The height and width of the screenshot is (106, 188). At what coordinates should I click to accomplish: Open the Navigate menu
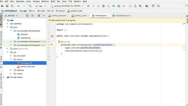[20, 1]
